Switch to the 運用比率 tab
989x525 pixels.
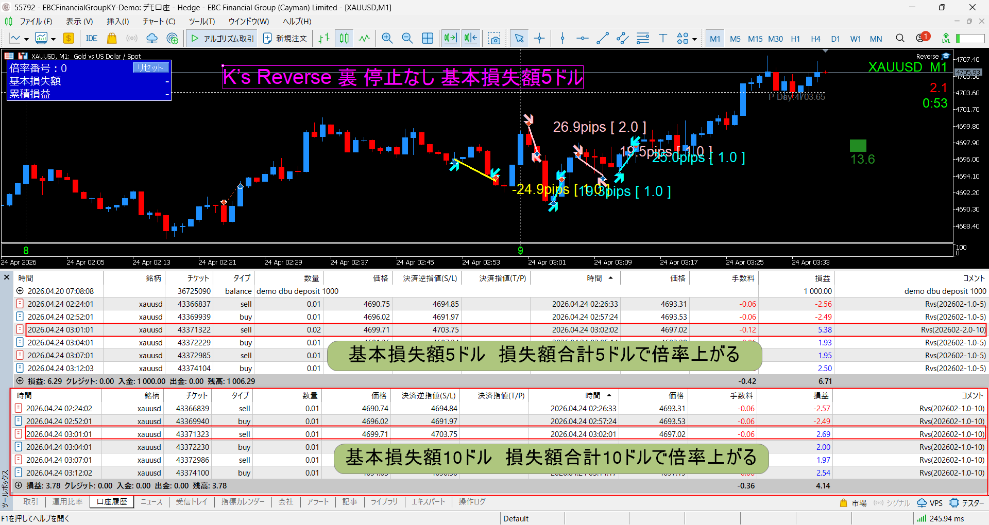pos(67,502)
